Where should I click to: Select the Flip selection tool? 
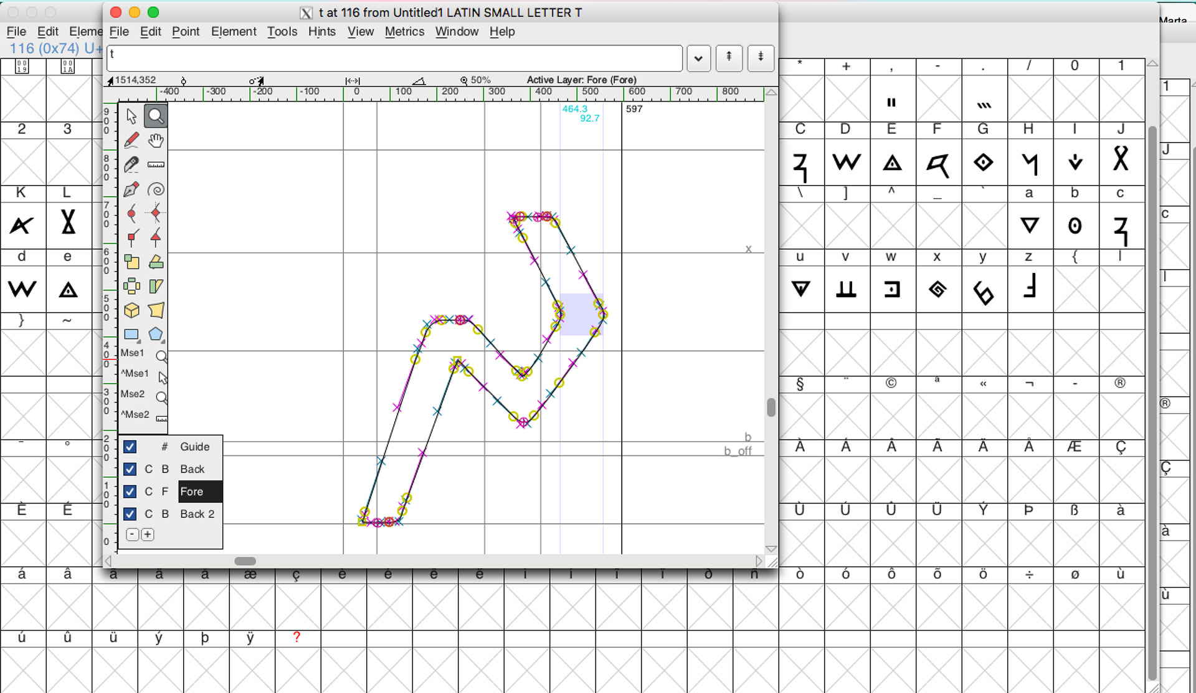pos(131,287)
